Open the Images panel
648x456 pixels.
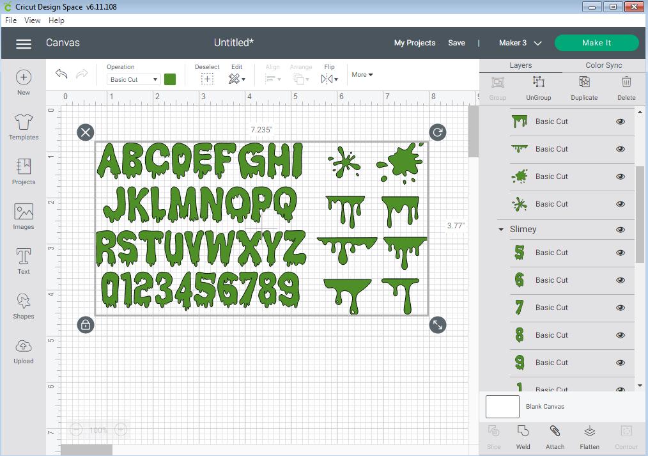[23, 215]
